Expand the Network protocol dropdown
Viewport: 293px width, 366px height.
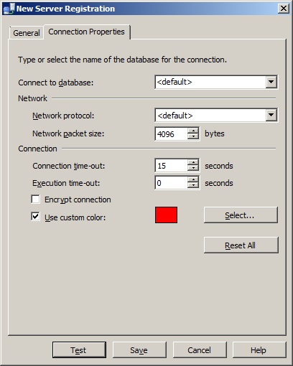click(271, 116)
